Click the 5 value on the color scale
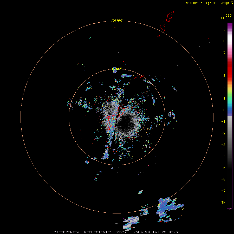 [x=224, y=52]
